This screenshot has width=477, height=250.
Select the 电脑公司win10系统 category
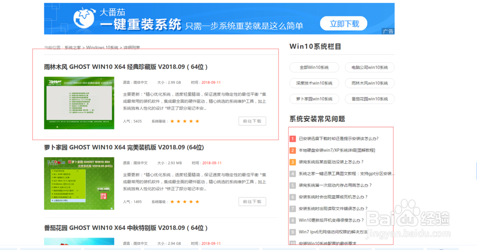point(370,68)
